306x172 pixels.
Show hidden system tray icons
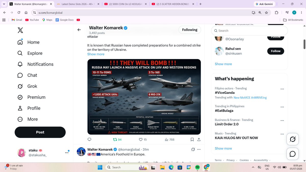253,167
